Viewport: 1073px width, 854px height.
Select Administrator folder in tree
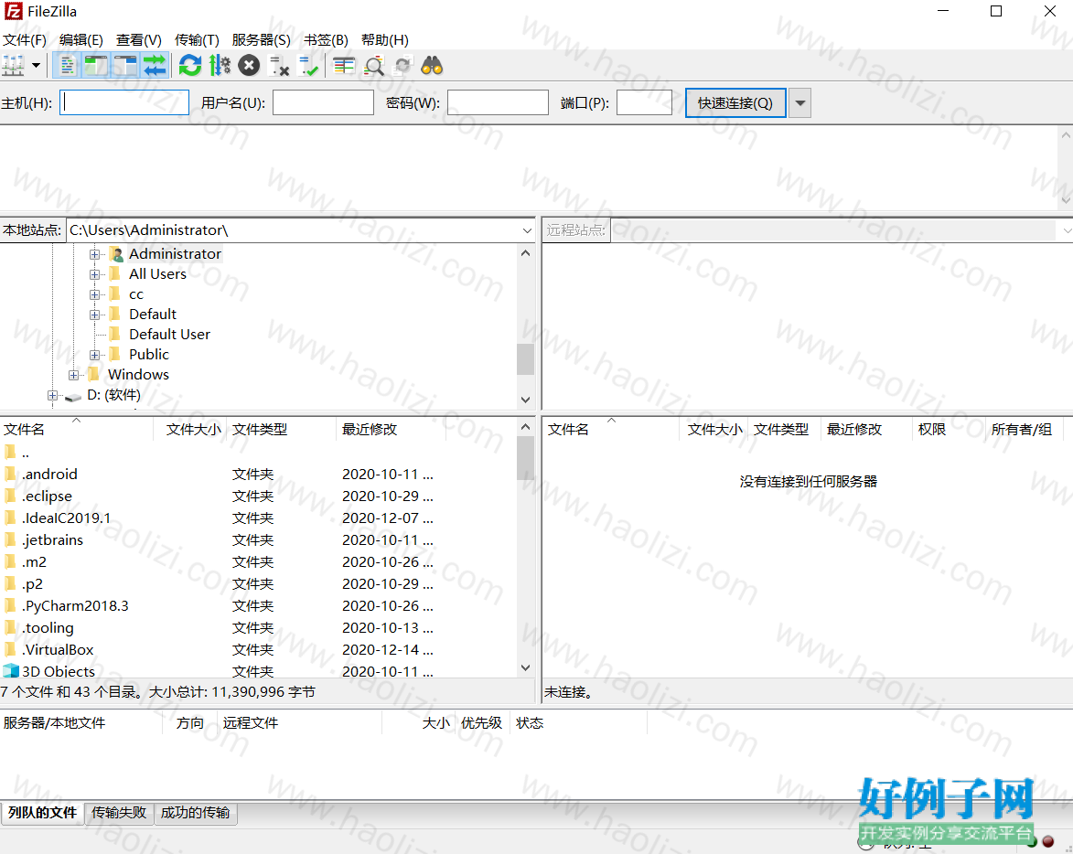(x=176, y=253)
